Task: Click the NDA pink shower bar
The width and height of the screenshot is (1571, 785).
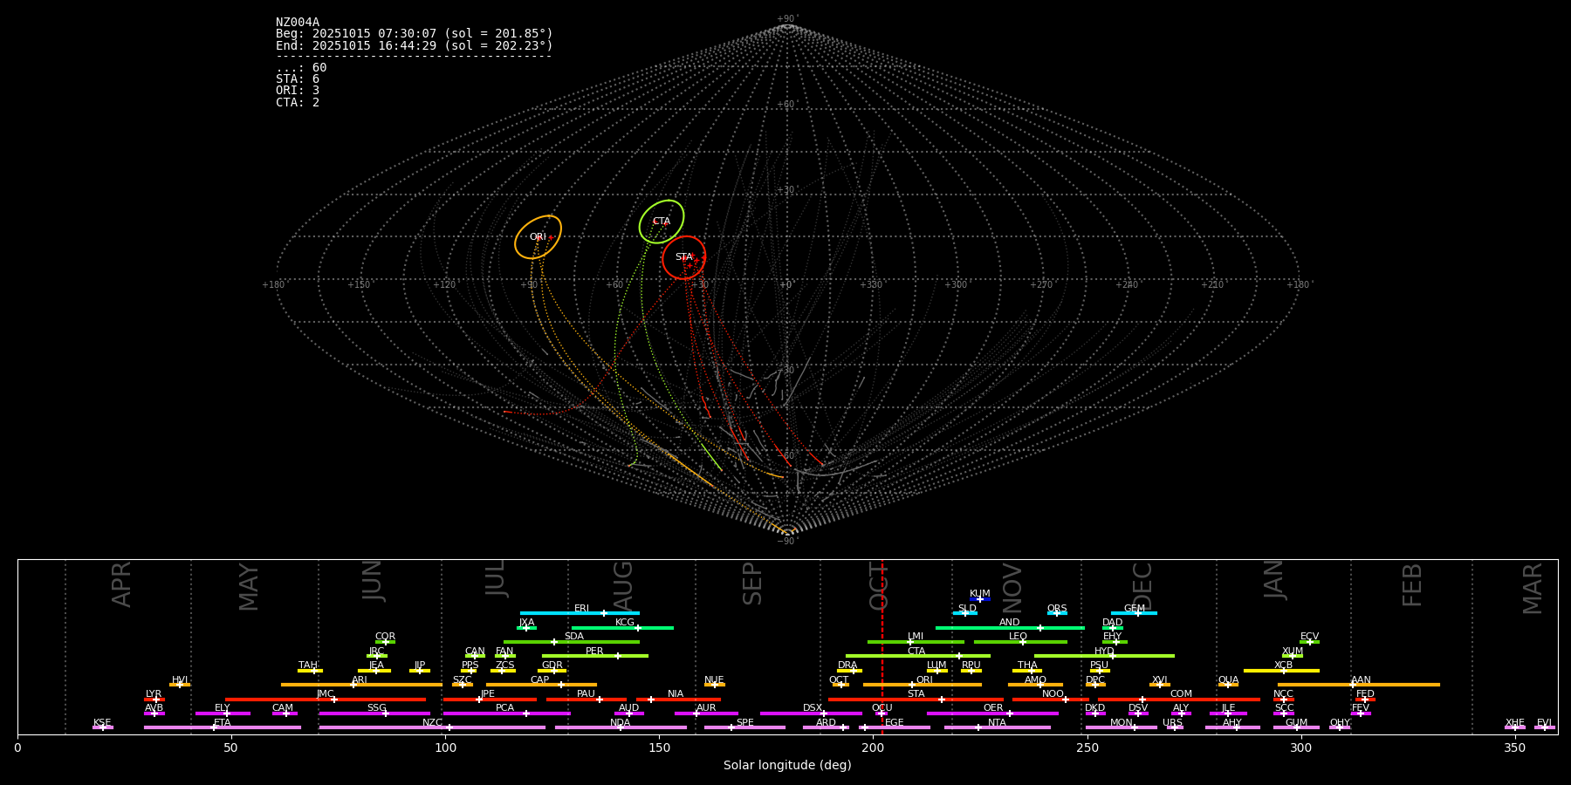Action: [621, 727]
